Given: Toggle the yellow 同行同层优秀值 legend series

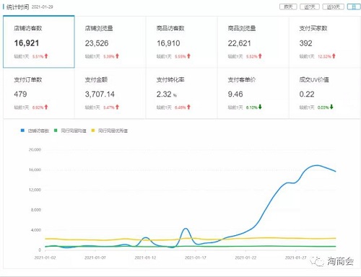Looking at the screenshot, I should (x=110, y=131).
